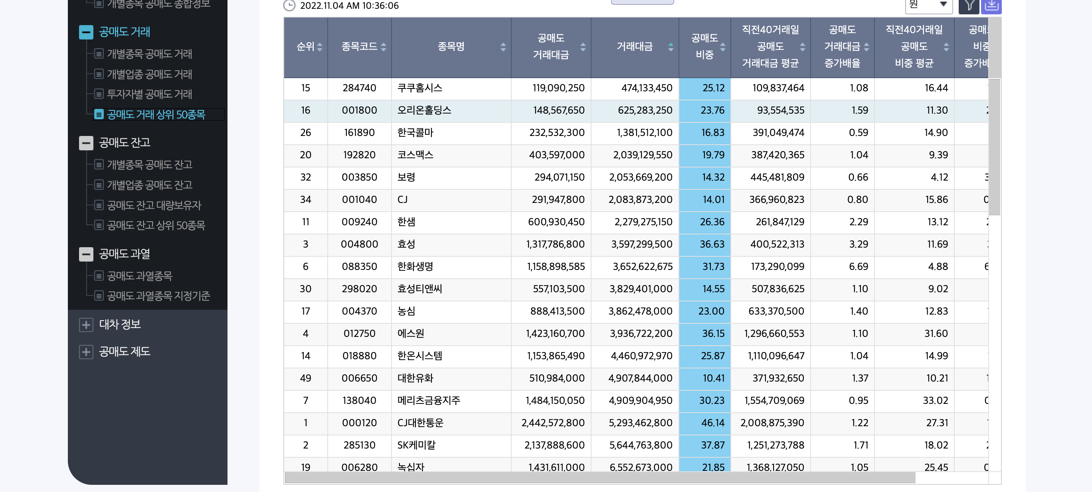The height and width of the screenshot is (492, 1092).
Task: Click document icon beside 개별종목 공매도 잔고
Action: tap(99, 164)
